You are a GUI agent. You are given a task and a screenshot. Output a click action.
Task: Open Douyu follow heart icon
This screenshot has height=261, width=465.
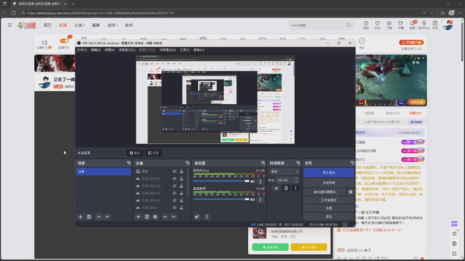tap(377, 25)
